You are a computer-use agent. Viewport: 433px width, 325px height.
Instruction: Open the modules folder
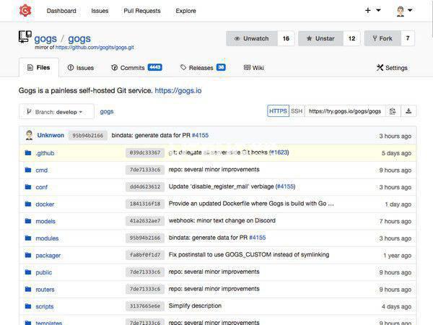click(47, 238)
